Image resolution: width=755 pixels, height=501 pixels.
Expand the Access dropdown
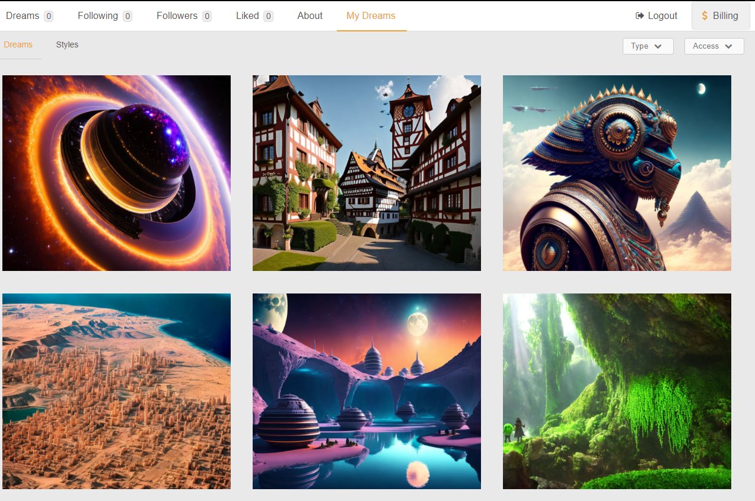coord(713,46)
